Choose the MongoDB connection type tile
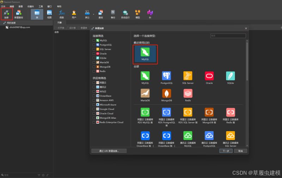 point(166,95)
